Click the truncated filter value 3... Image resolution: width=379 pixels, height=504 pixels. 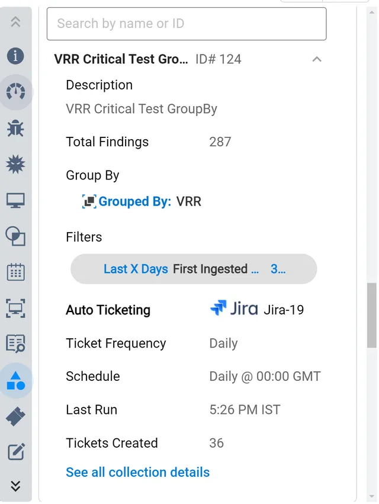point(278,269)
